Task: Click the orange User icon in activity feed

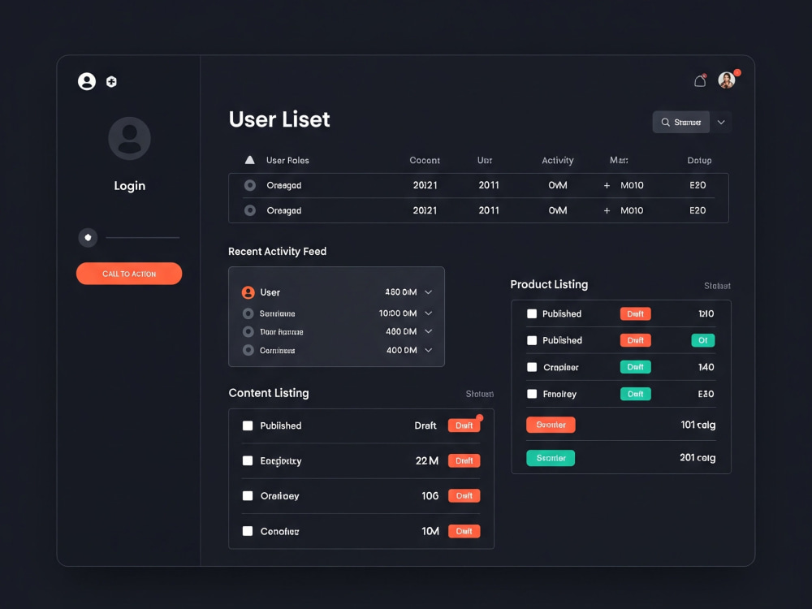Action: click(x=248, y=292)
